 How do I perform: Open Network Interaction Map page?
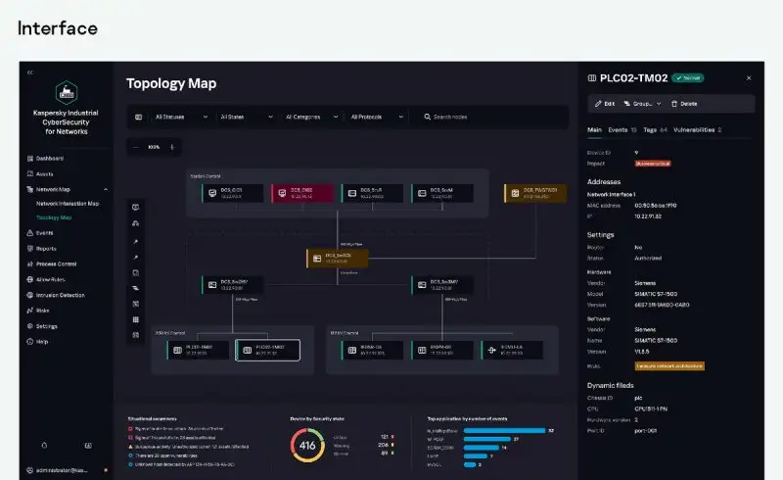68,204
